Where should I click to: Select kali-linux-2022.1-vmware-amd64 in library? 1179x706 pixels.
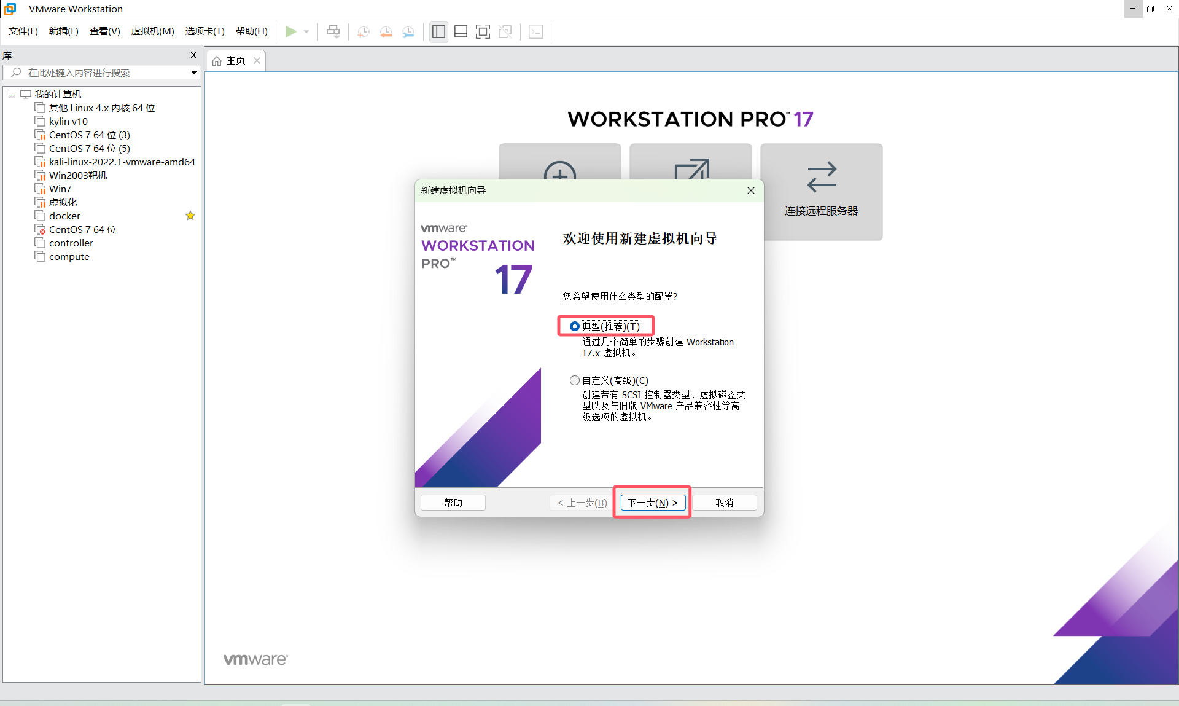point(122,162)
